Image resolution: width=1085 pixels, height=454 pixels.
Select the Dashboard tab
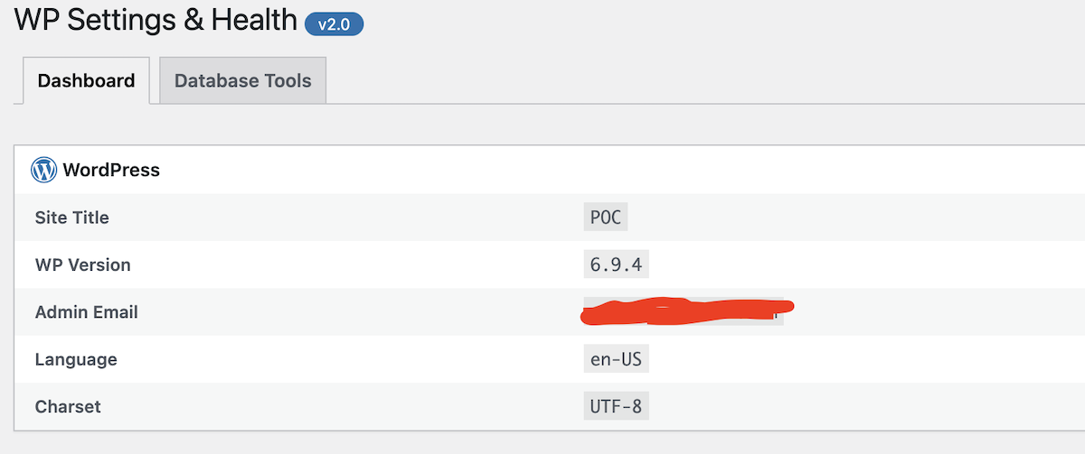tap(86, 80)
